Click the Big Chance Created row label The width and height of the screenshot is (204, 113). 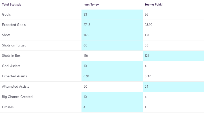(17, 97)
